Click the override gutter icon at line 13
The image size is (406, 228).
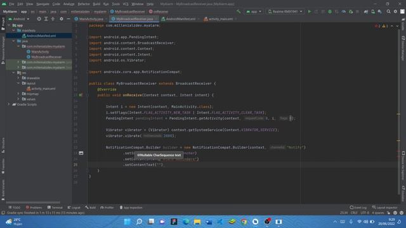tap(81, 95)
